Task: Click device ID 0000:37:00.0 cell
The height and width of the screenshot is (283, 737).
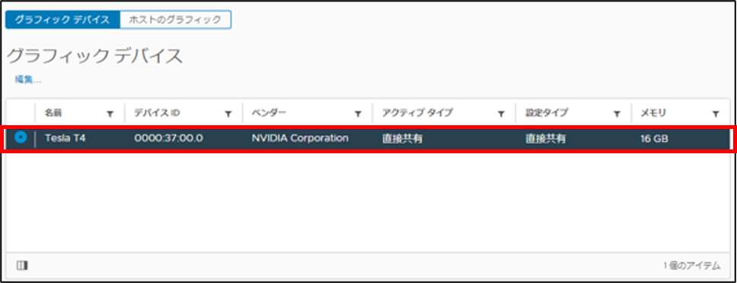Action: click(169, 138)
